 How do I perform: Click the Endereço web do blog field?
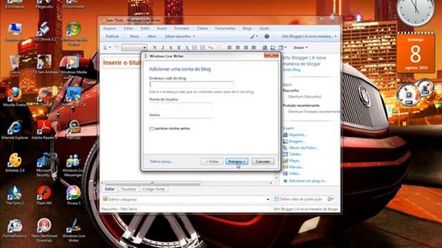pyautogui.click(x=191, y=85)
